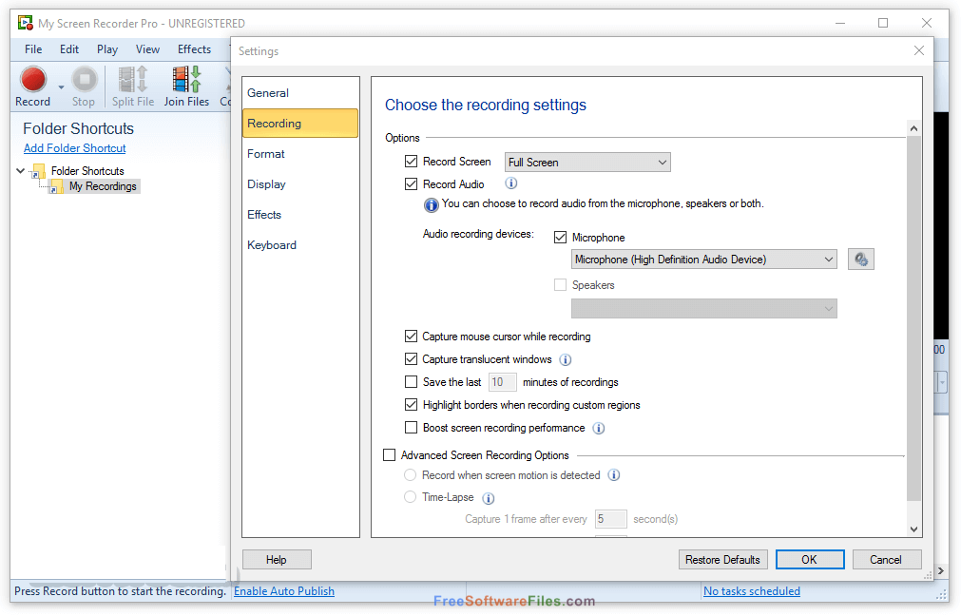Click the main window scroll right arrow

(x=941, y=570)
